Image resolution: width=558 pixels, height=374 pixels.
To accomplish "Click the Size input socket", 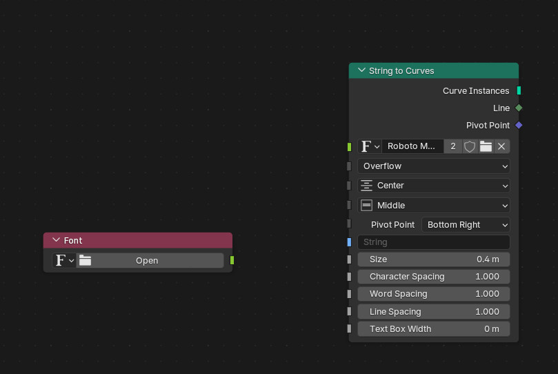I will (349, 259).
